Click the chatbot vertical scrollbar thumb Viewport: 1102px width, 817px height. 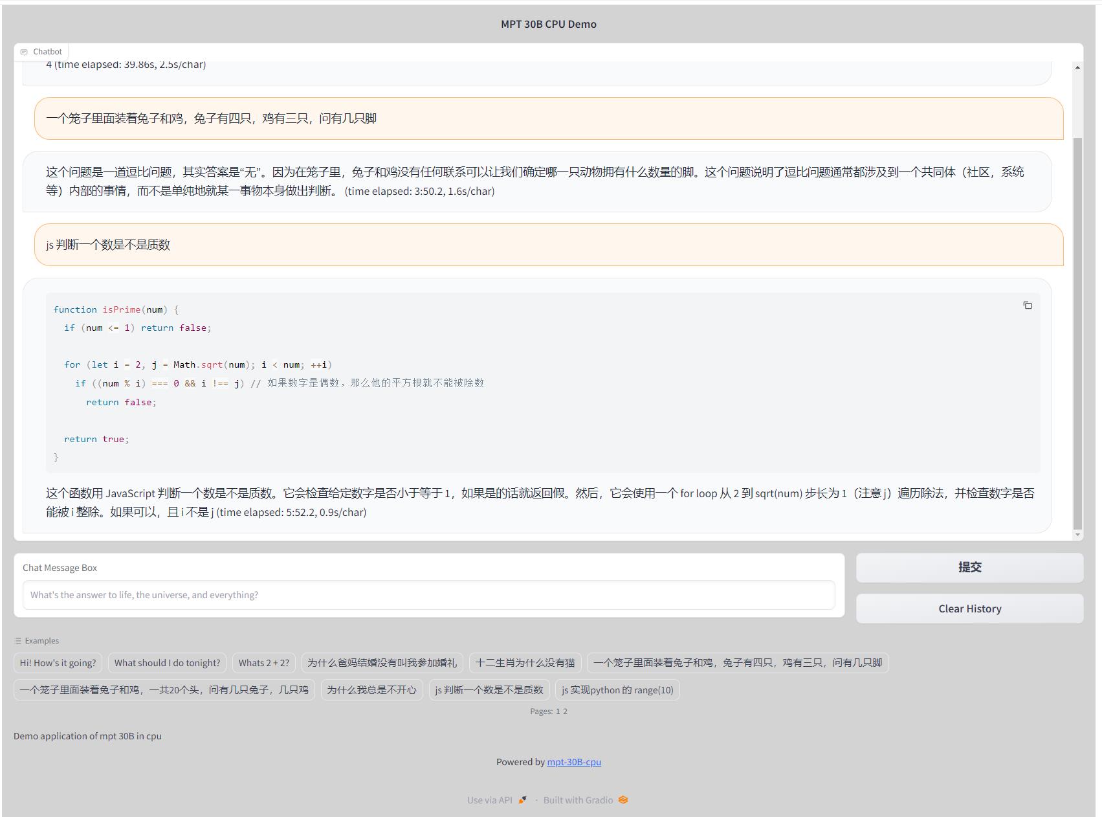pos(1077,333)
